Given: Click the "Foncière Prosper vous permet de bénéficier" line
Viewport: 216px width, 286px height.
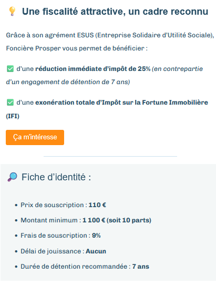Looking at the screenshot, I should 77,48.
